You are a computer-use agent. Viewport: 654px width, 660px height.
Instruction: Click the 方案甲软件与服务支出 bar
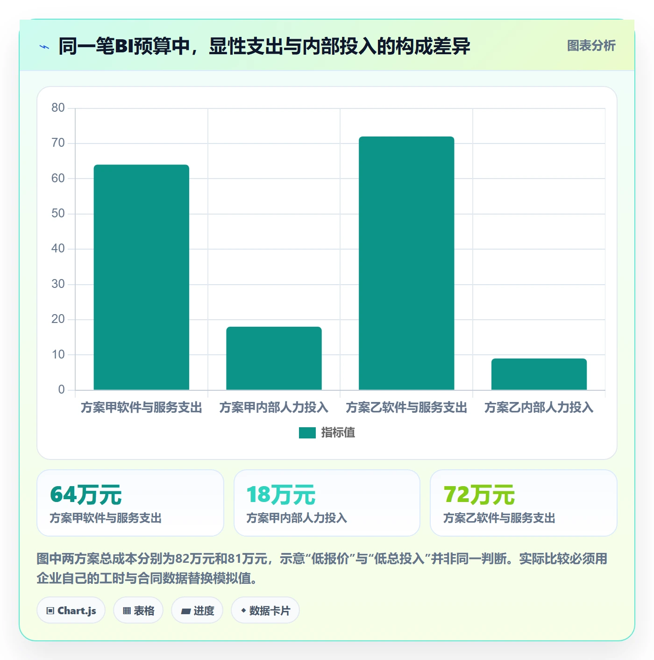[x=142, y=277]
